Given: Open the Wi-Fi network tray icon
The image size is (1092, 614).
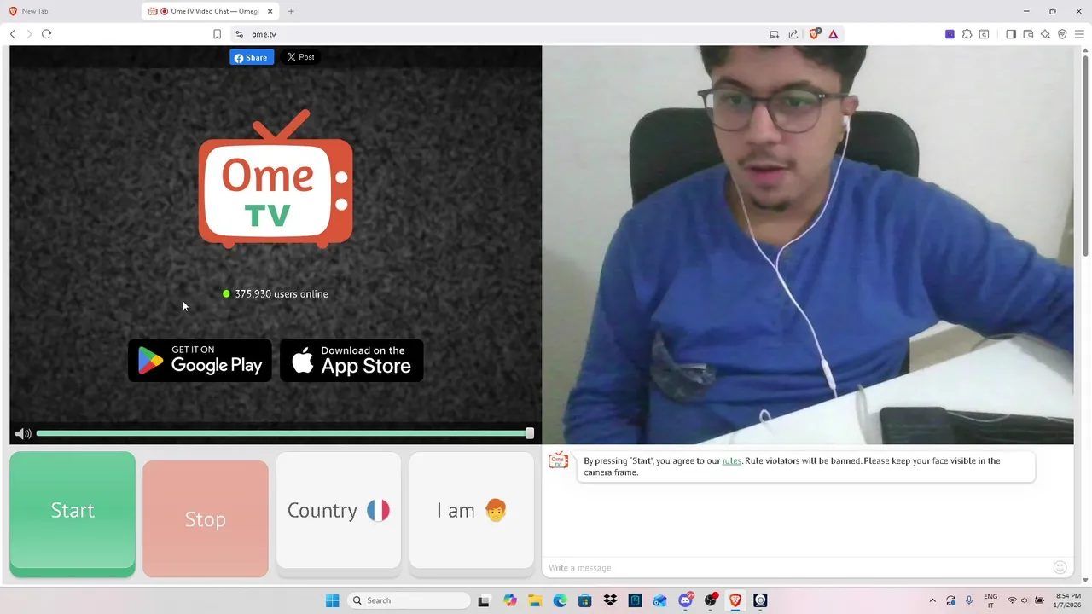Looking at the screenshot, I should (x=1012, y=600).
